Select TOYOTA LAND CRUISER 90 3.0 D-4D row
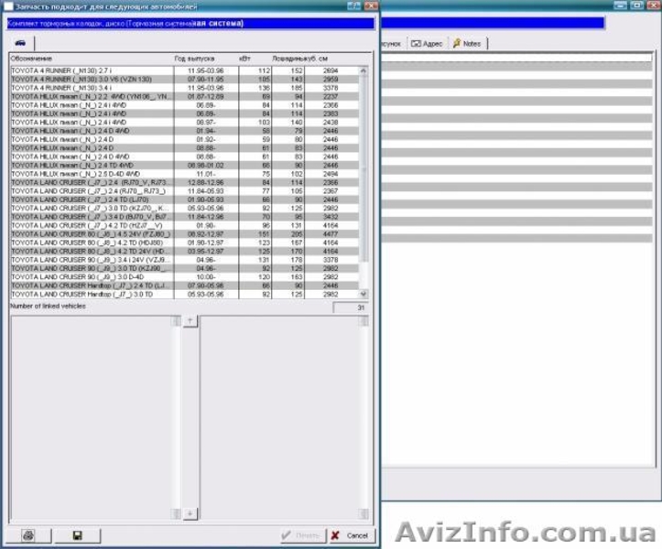Screen dimensions: 662x549 coord(90,275)
